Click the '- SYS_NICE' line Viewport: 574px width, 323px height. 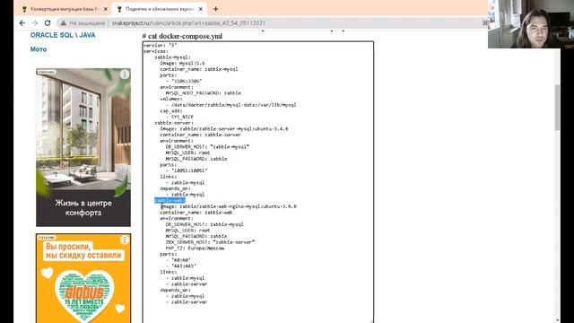[179, 117]
